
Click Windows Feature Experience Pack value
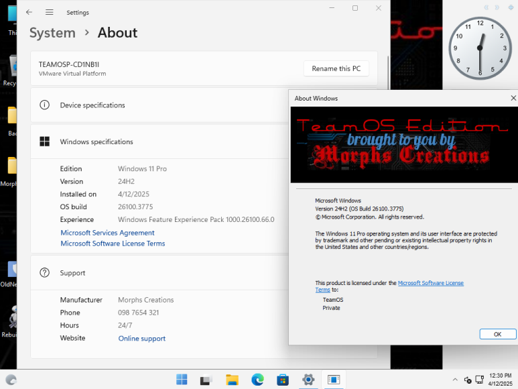click(196, 219)
